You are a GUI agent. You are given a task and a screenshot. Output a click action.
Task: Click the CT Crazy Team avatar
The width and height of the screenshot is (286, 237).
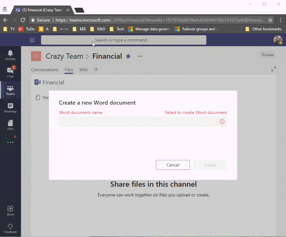coord(36,56)
